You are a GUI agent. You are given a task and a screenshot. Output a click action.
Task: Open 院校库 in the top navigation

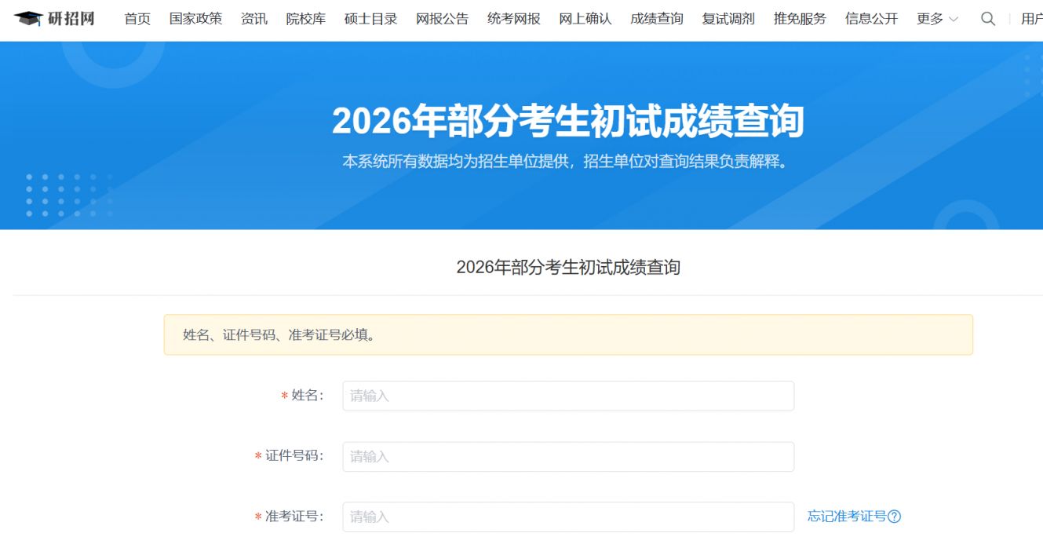[x=306, y=19]
